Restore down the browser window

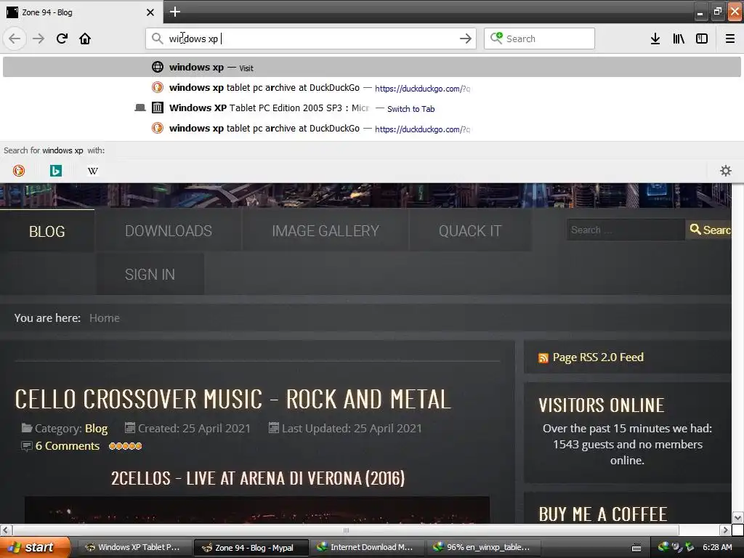pyautogui.click(x=717, y=12)
